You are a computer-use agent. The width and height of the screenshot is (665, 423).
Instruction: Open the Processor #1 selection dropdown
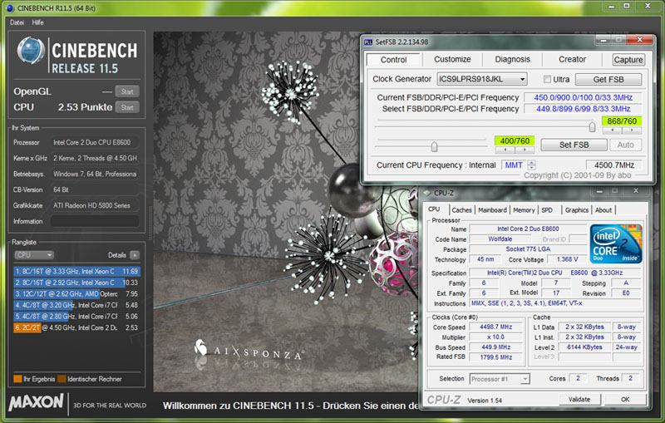(500, 379)
